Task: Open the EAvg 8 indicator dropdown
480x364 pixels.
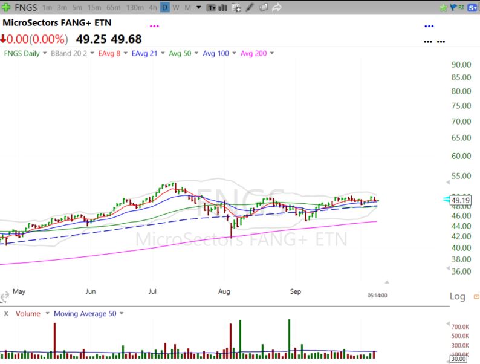Action: [125, 53]
